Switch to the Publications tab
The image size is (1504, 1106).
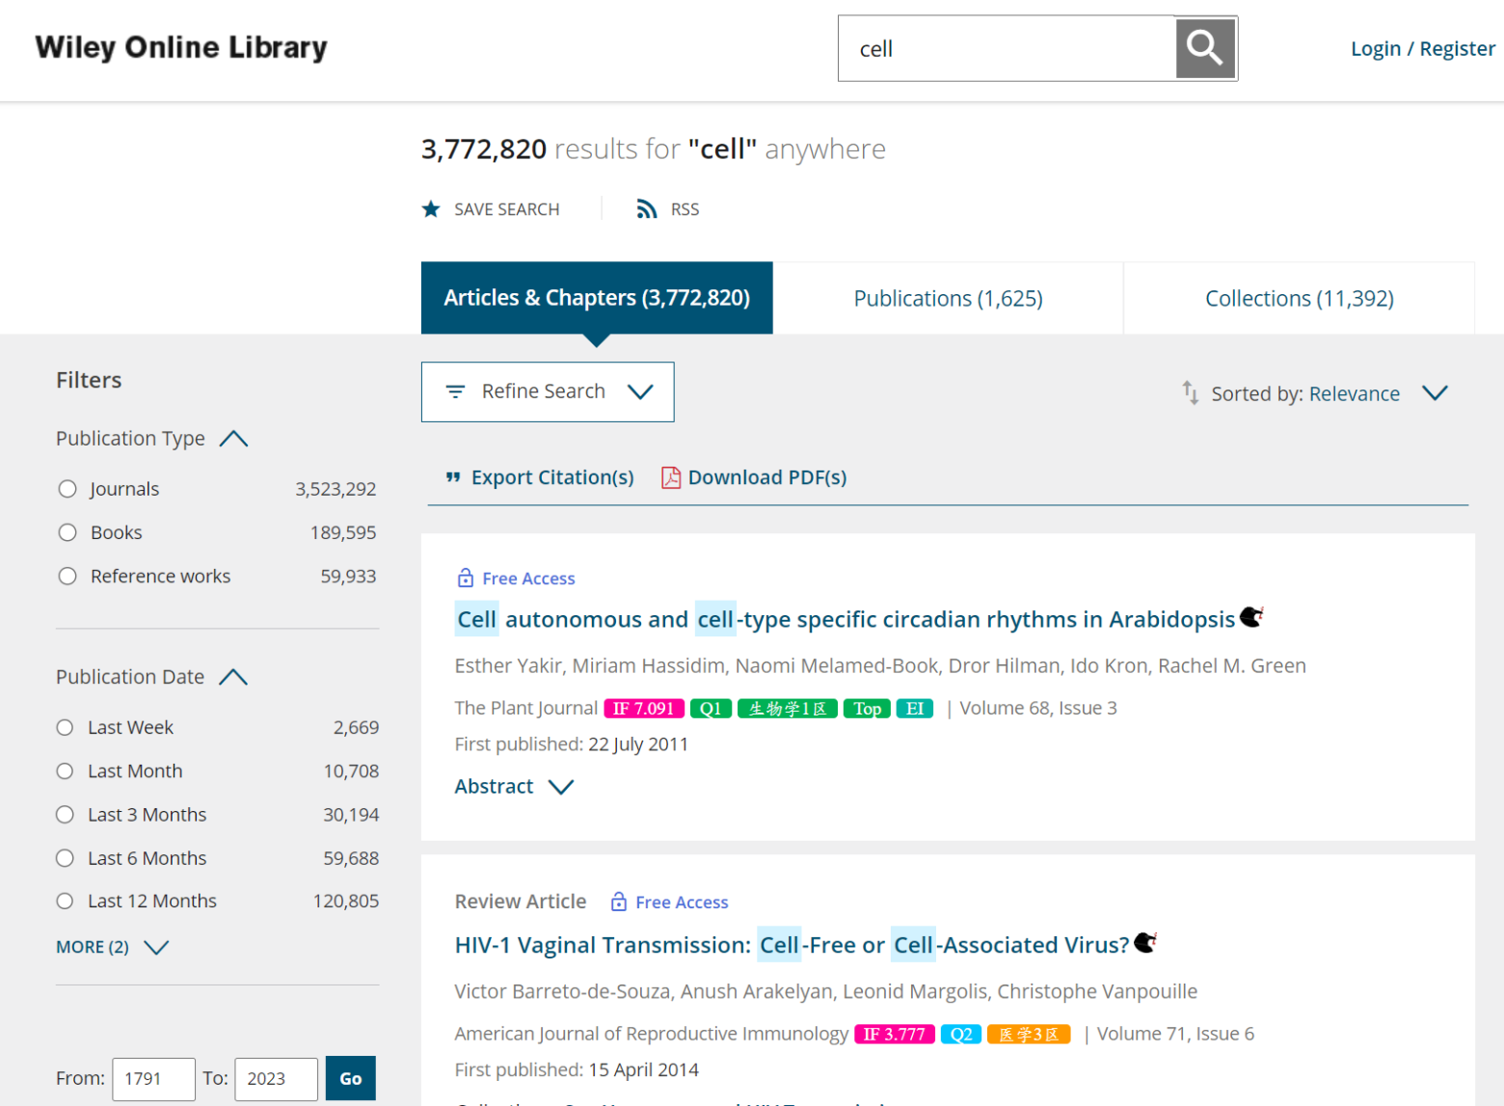pos(948,298)
